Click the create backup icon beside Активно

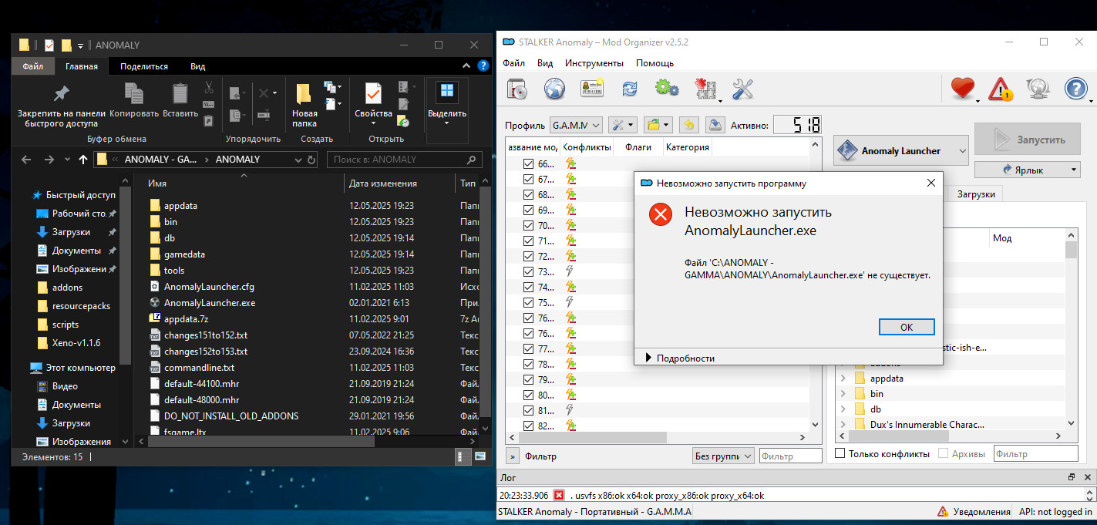[x=715, y=124]
